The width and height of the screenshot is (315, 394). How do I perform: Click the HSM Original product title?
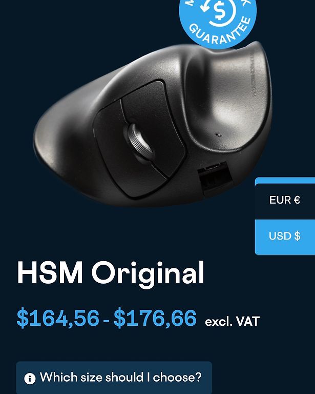111,273
